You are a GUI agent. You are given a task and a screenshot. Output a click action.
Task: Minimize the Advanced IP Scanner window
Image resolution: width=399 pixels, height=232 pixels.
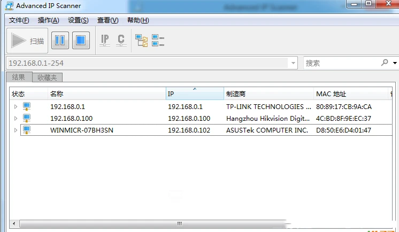354,4
